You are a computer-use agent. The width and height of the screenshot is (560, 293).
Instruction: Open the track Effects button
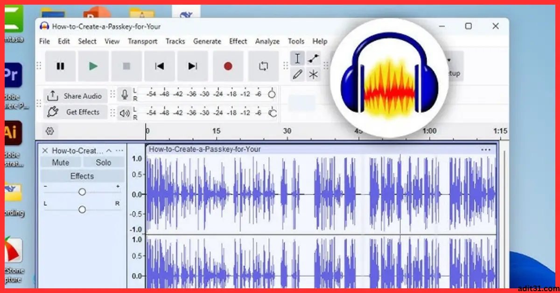82,176
